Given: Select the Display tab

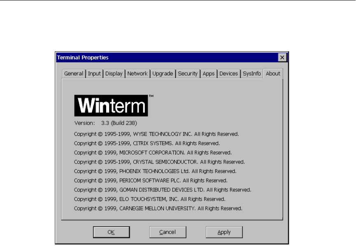Looking at the screenshot, I should tap(114, 74).
